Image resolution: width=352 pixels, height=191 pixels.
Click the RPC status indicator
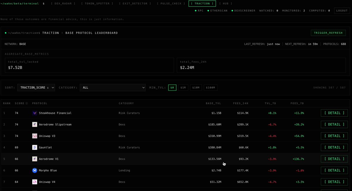[x=199, y=11]
